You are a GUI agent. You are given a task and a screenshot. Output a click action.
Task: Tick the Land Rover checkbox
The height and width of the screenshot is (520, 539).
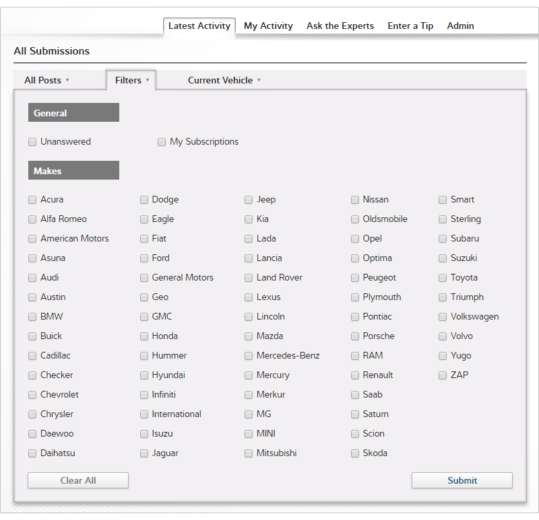(249, 278)
